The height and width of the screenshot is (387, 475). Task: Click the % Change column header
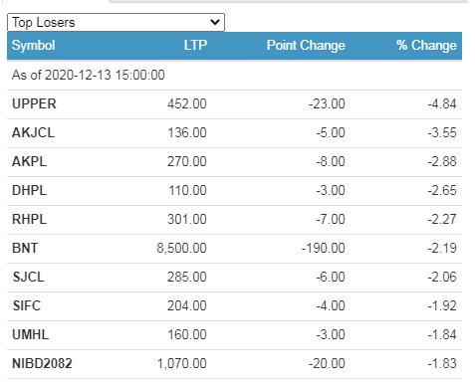point(426,46)
